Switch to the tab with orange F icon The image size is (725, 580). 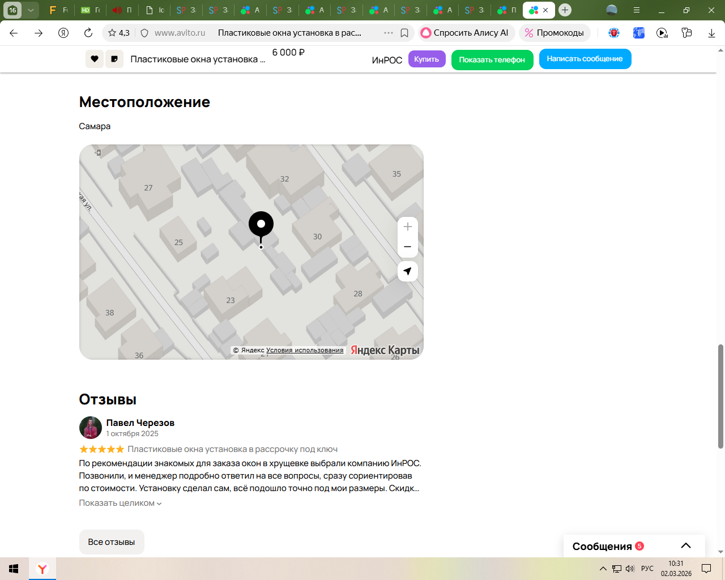(58, 10)
